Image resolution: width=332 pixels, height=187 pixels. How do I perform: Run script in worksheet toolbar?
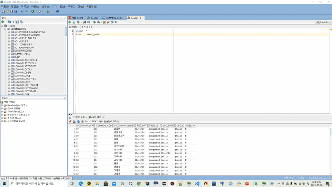tap(74, 22)
